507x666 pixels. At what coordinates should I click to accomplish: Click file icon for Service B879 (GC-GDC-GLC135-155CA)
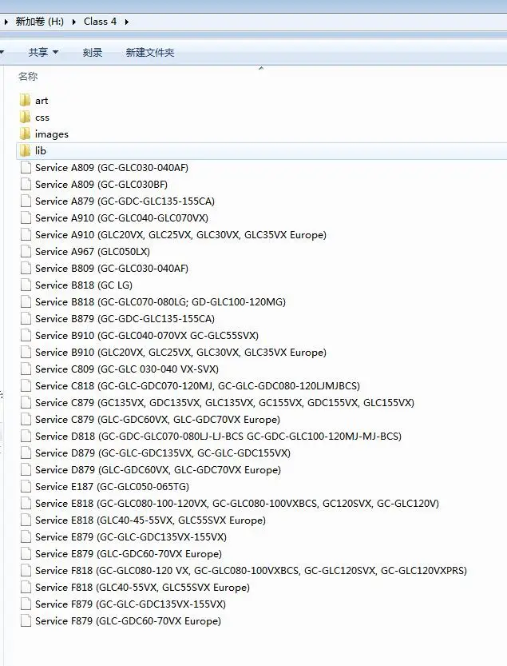[26, 318]
